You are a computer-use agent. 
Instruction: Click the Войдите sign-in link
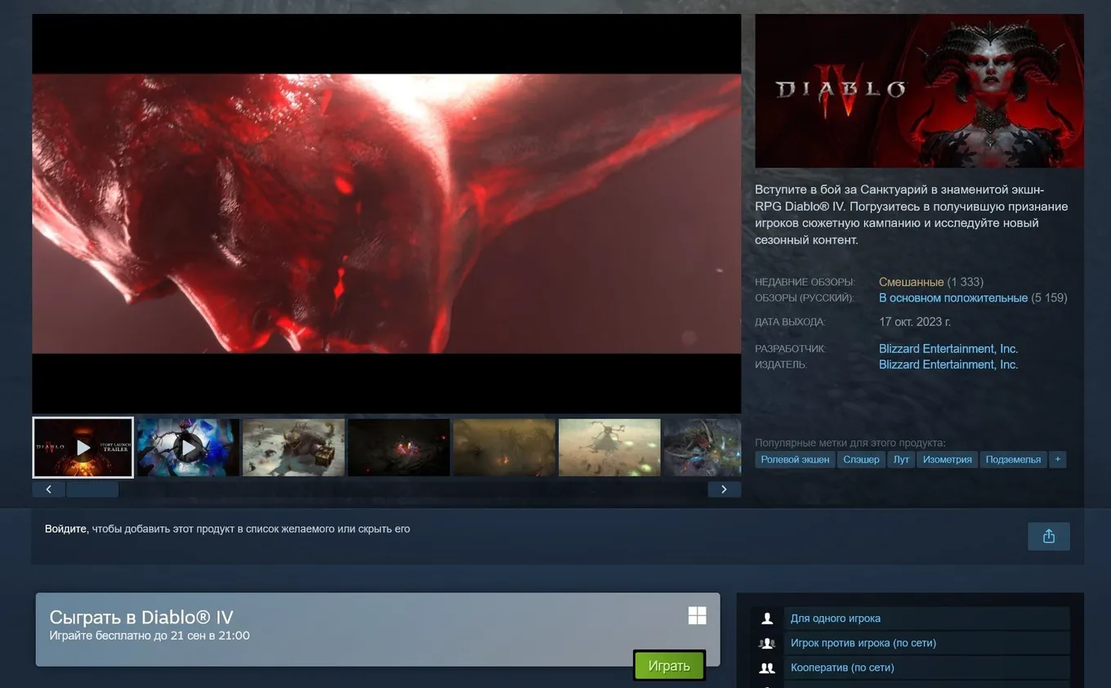point(65,529)
